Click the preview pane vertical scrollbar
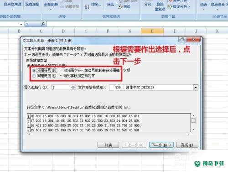This screenshot has height=172, width=228. tap(193, 123)
